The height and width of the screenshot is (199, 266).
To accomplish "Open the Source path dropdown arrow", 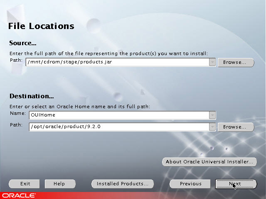I will 212,62.
